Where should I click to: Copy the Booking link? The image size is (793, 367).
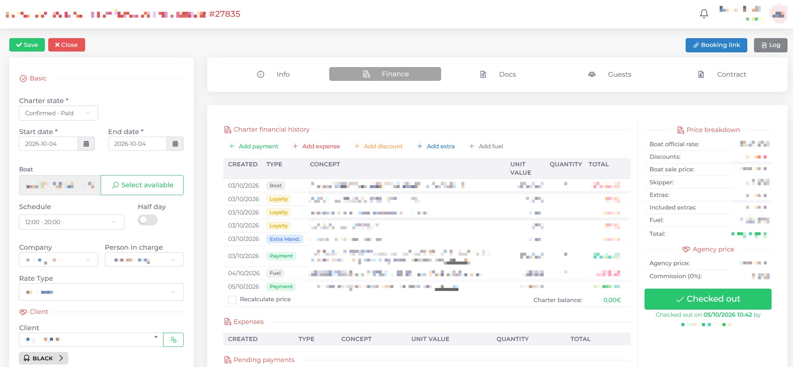pos(716,45)
